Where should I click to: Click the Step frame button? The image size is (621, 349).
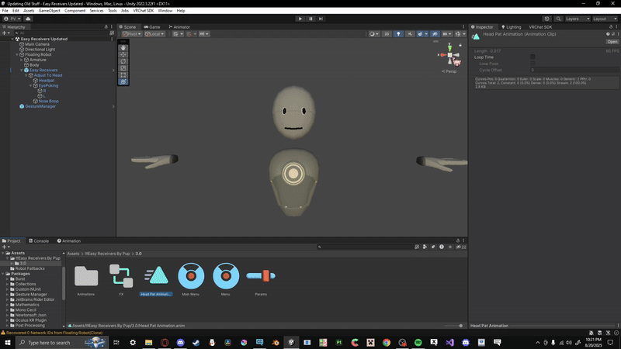[x=321, y=19]
